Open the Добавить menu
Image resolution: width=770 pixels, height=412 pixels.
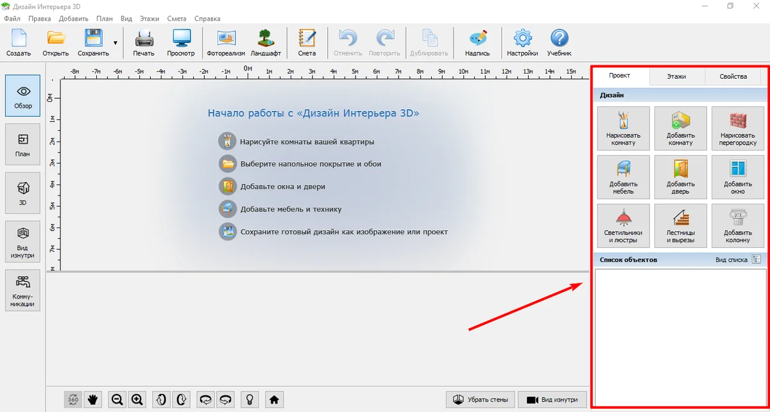point(73,19)
